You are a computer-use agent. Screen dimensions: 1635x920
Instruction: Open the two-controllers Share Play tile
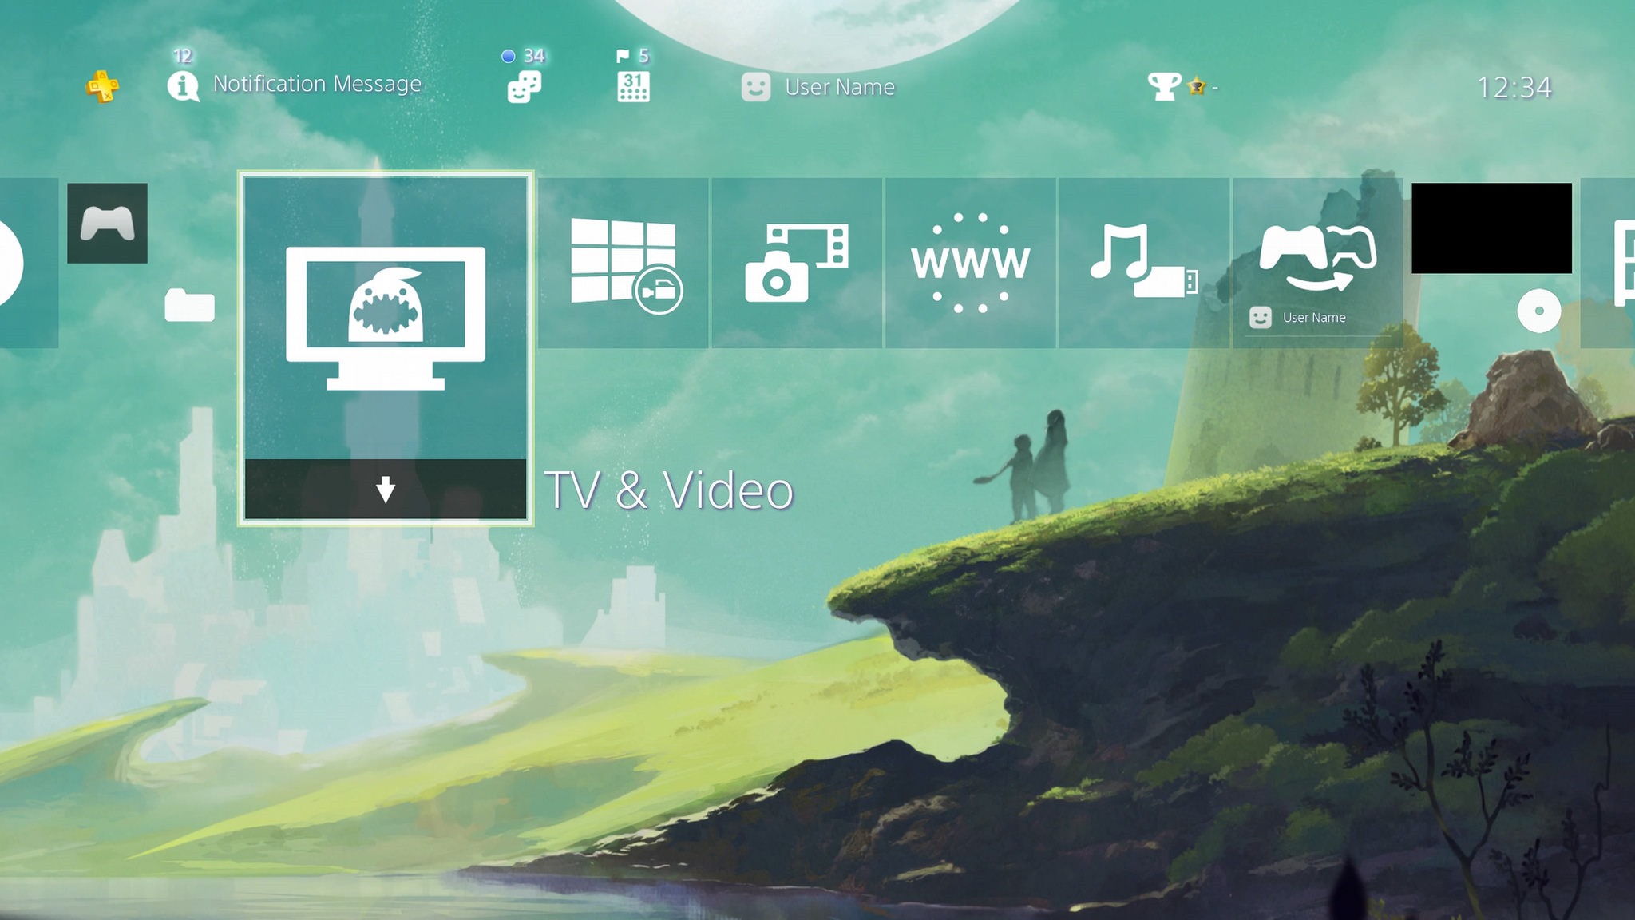click(1317, 258)
